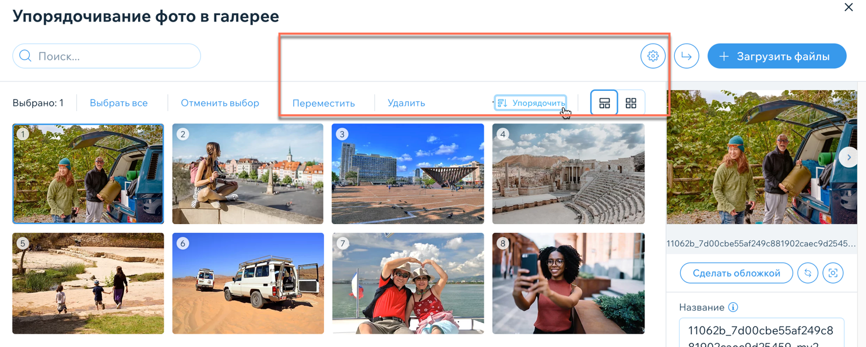
Task: Open the Упорядочить sort dropdown
Action: click(530, 103)
